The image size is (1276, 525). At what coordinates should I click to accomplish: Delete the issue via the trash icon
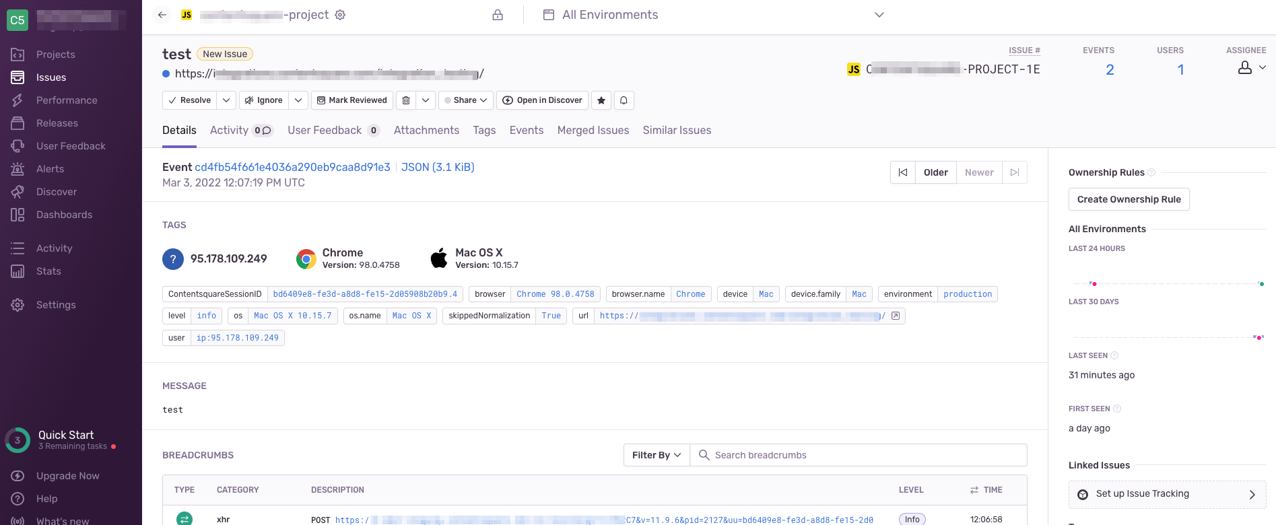pyautogui.click(x=406, y=100)
